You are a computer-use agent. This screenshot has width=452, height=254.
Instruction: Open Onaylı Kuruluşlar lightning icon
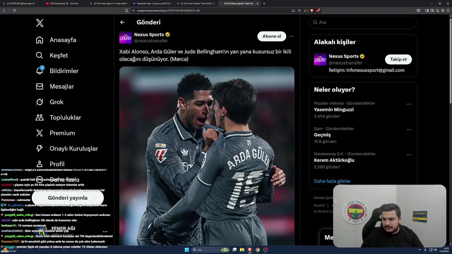click(x=40, y=149)
